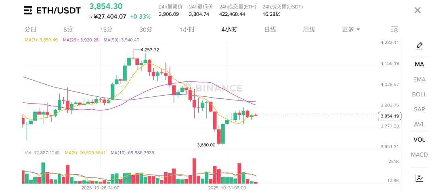Switch to the 1小时 interval tab
Screen dimensions: 436x196
tap(187, 29)
